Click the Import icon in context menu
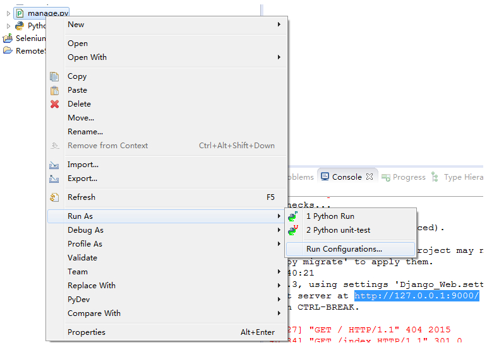This screenshot has width=487, height=350. [x=54, y=165]
